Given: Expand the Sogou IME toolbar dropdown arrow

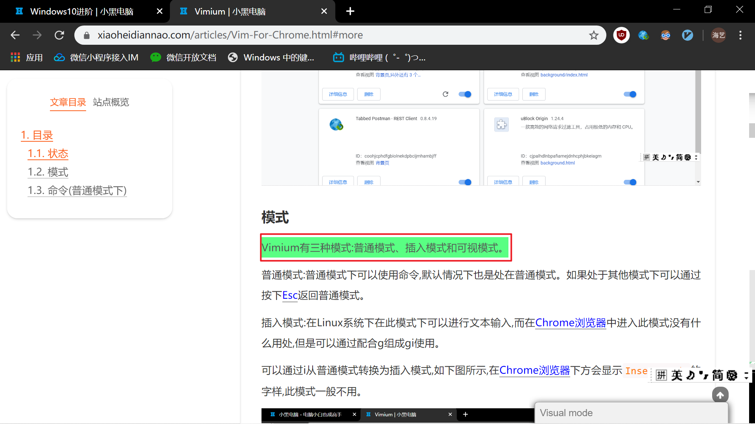Looking at the screenshot, I should pyautogui.click(x=697, y=157).
